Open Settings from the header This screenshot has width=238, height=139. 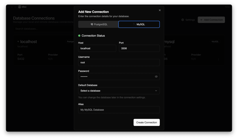pos(188,20)
